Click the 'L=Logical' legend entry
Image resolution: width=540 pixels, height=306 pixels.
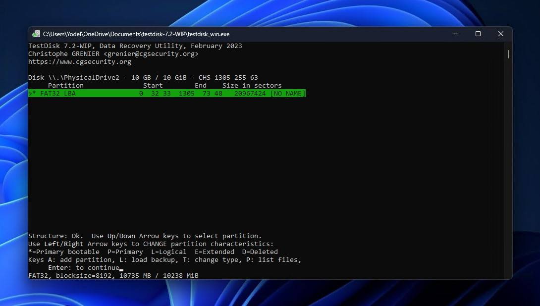point(169,252)
